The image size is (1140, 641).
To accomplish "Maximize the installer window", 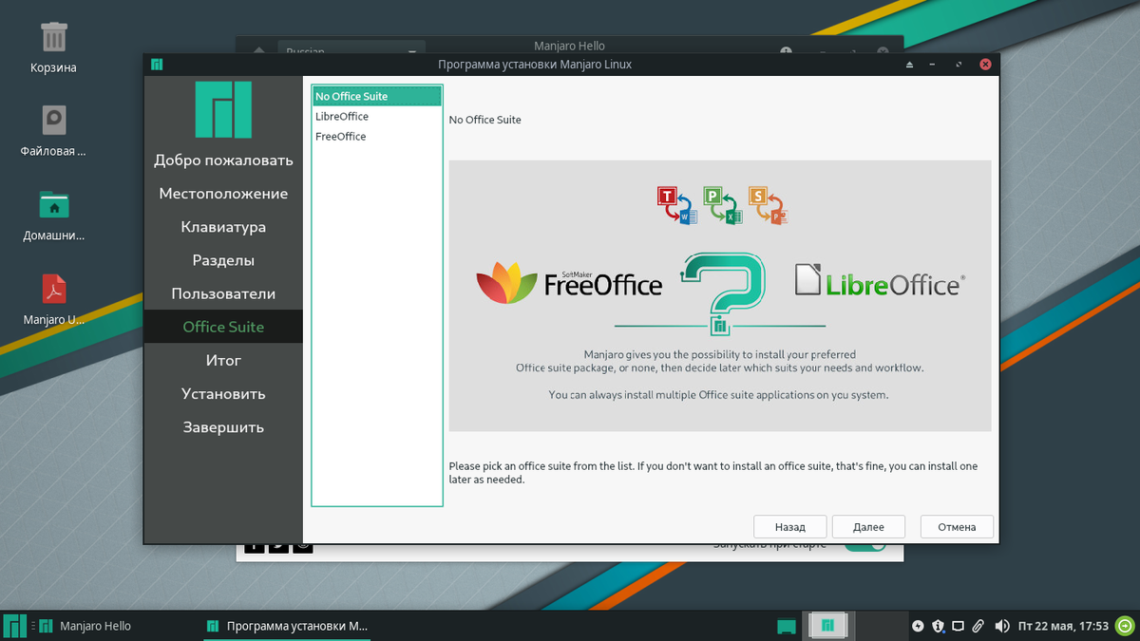I will [x=959, y=65].
